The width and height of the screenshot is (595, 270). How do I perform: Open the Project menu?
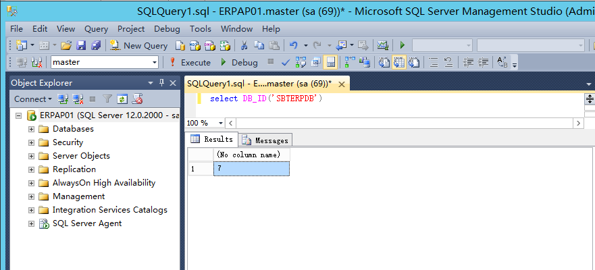coord(131,29)
